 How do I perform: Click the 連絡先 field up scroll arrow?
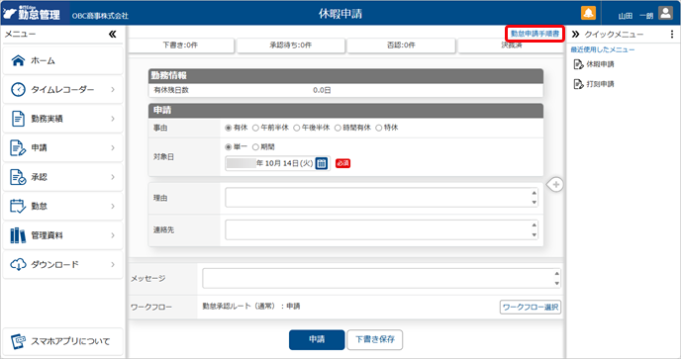coord(535,224)
